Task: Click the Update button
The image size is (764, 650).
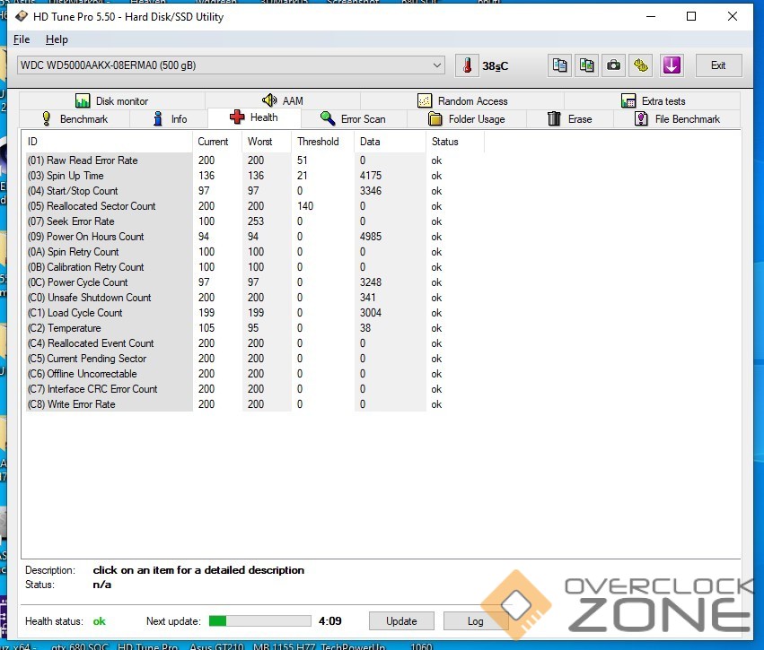Action: click(x=401, y=620)
